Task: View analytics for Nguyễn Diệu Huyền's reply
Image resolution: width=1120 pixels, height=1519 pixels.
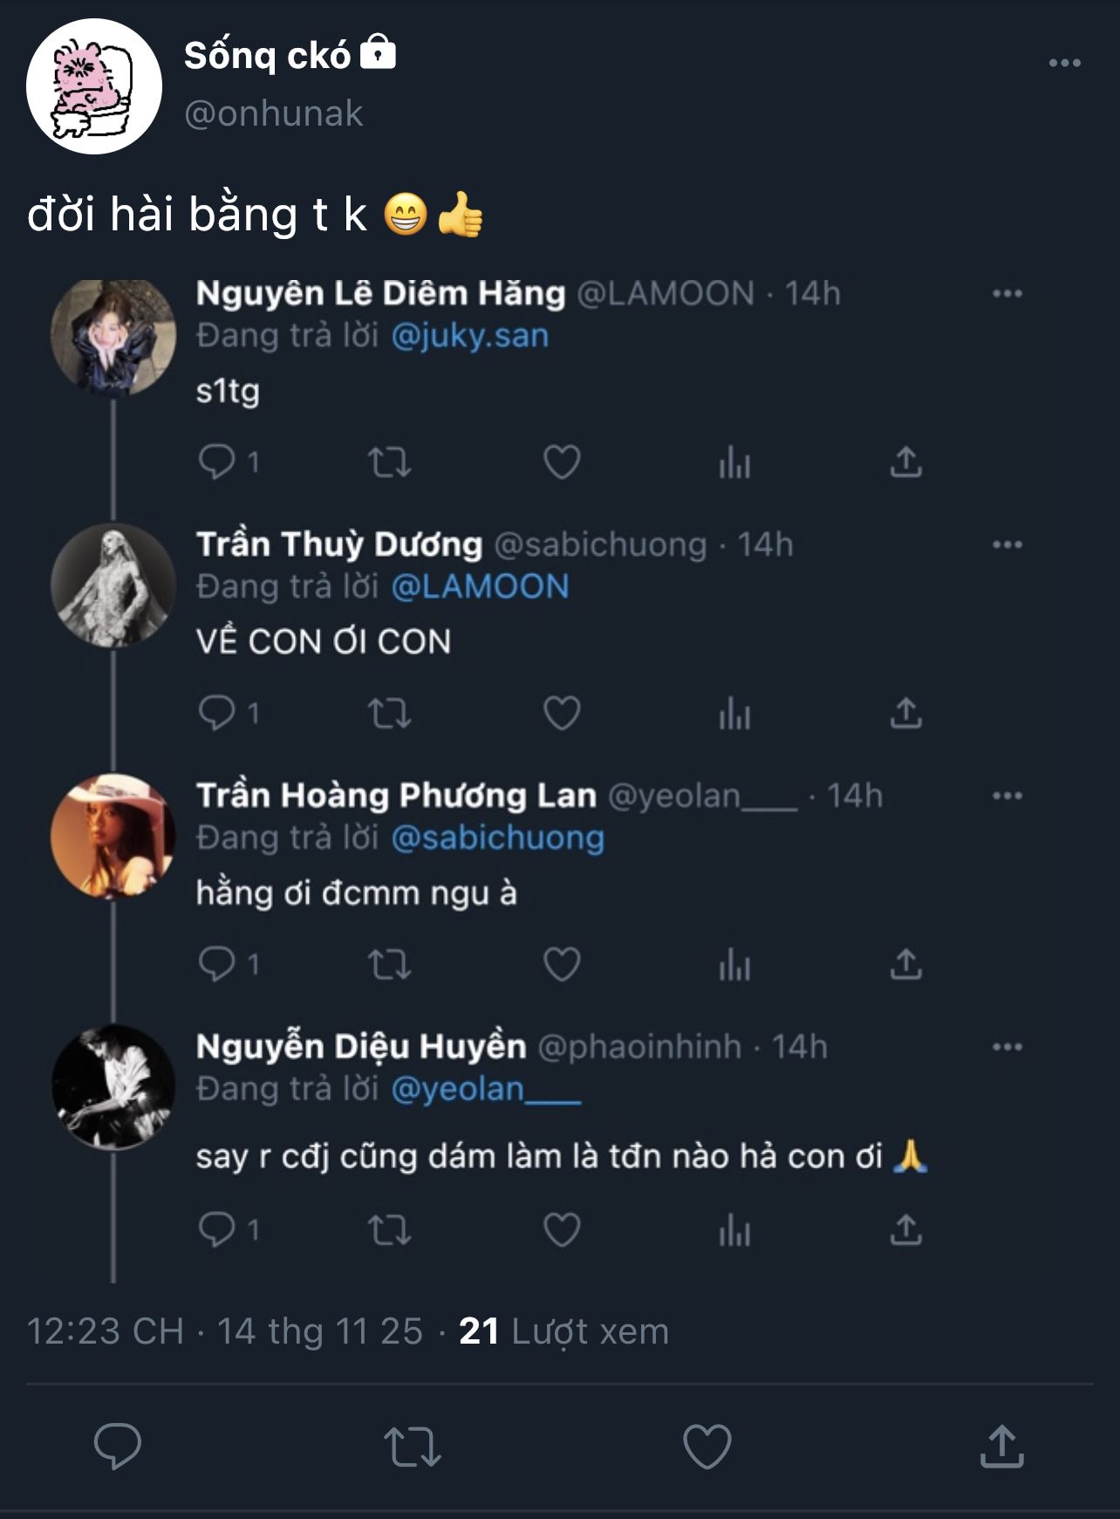Action: coord(734,1231)
